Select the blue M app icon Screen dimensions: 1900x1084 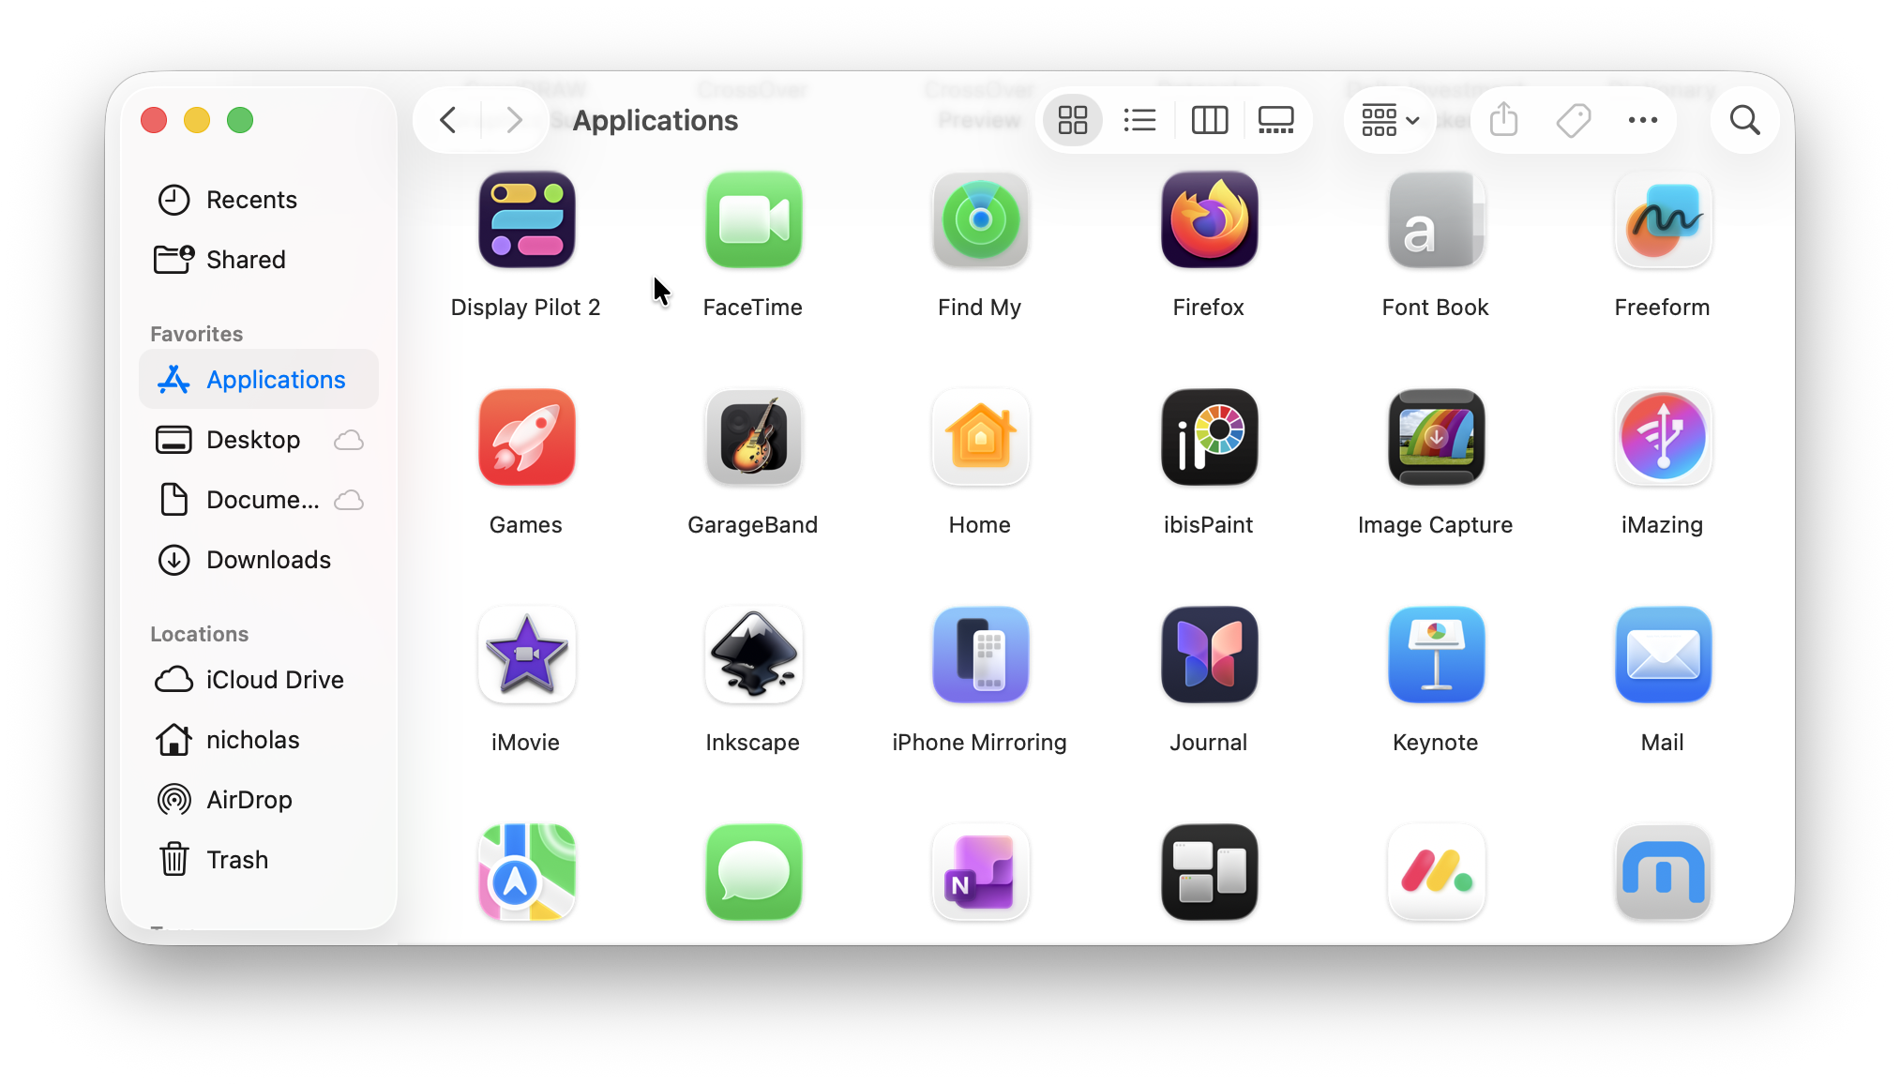[1663, 873]
